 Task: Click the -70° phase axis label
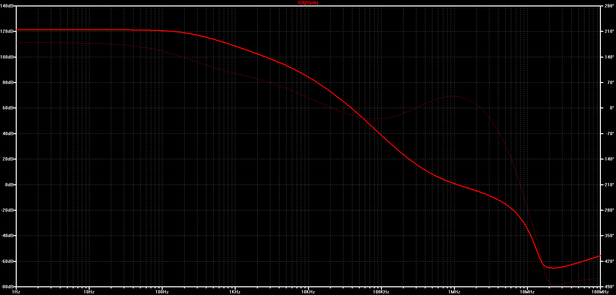(x=610, y=134)
